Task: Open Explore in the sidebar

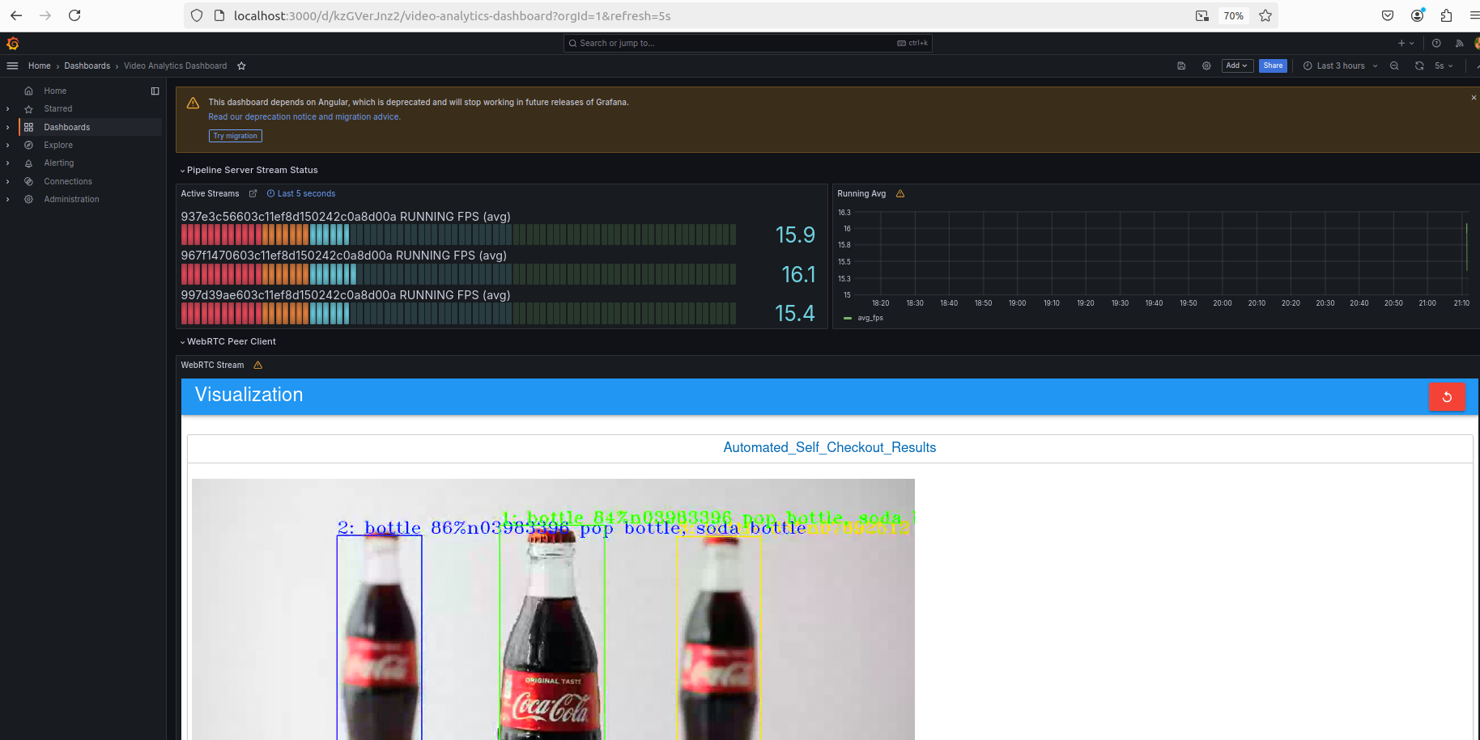Action: (58, 145)
